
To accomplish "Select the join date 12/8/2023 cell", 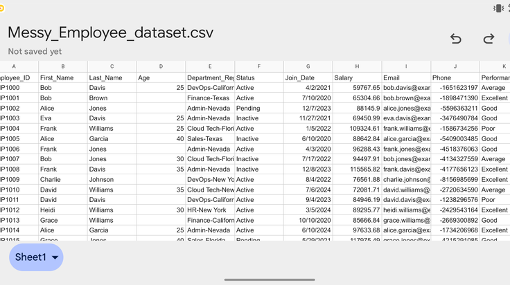I will pos(308,169).
